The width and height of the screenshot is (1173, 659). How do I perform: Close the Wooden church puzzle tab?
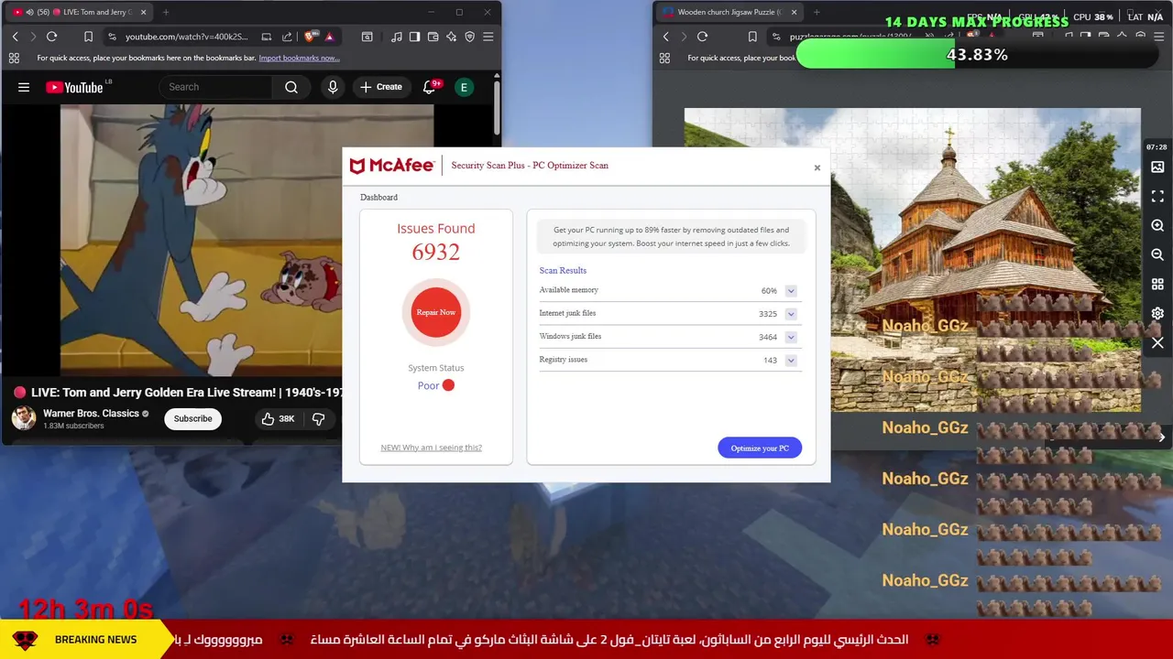click(794, 12)
